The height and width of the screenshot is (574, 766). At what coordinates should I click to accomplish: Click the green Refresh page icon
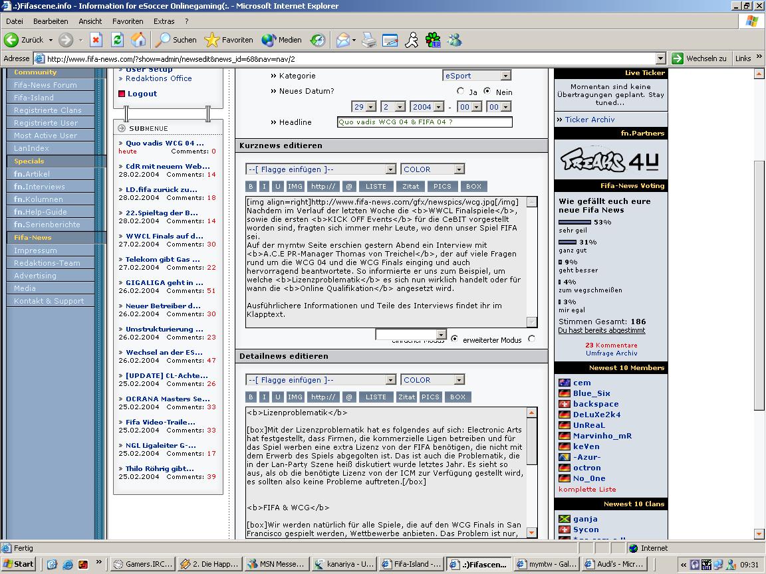[x=117, y=40]
